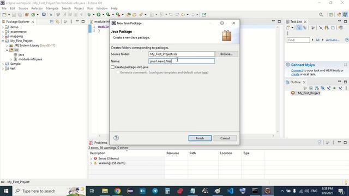
Task: Click the green Run toolbar icon
Action: click(98, 15)
